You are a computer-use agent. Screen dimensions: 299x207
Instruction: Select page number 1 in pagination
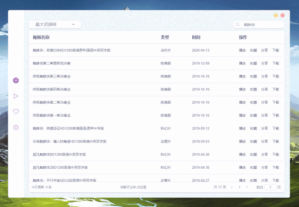tap(240, 187)
